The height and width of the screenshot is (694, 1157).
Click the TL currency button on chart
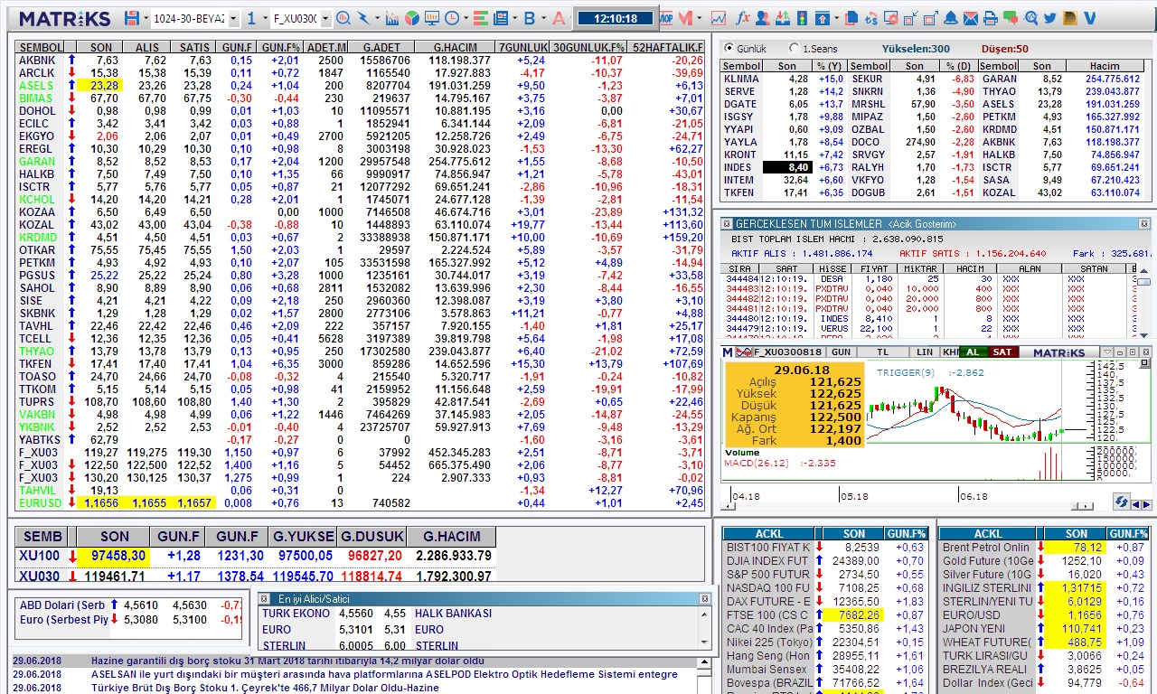tap(882, 352)
